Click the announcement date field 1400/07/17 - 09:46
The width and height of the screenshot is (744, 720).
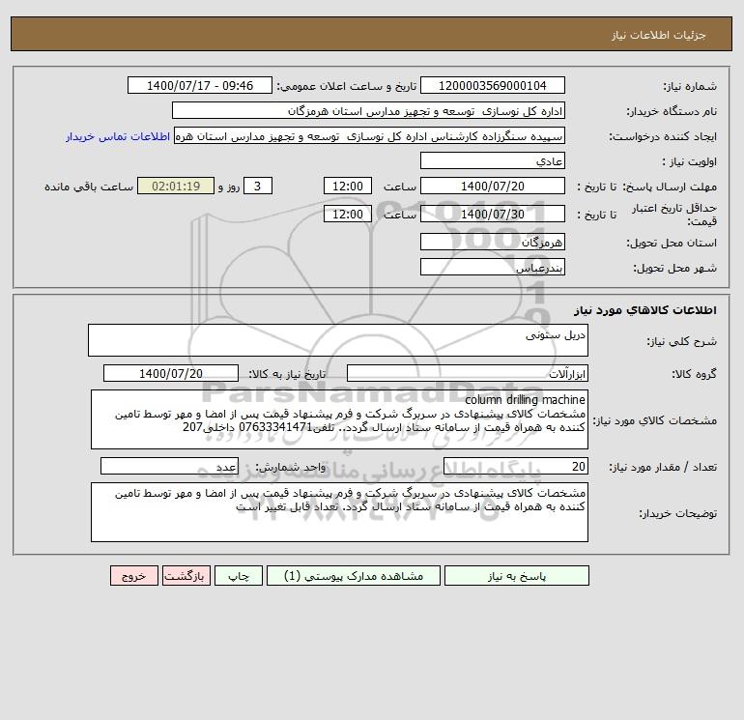pyautogui.click(x=200, y=85)
